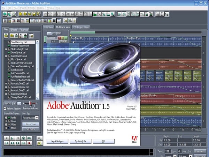Toggle the Follow Session checkbox

tap(5, 109)
